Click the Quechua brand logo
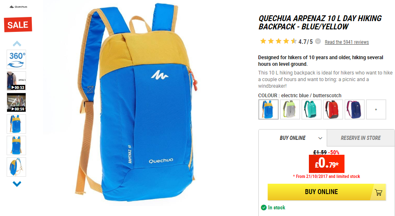 pos(18,7)
